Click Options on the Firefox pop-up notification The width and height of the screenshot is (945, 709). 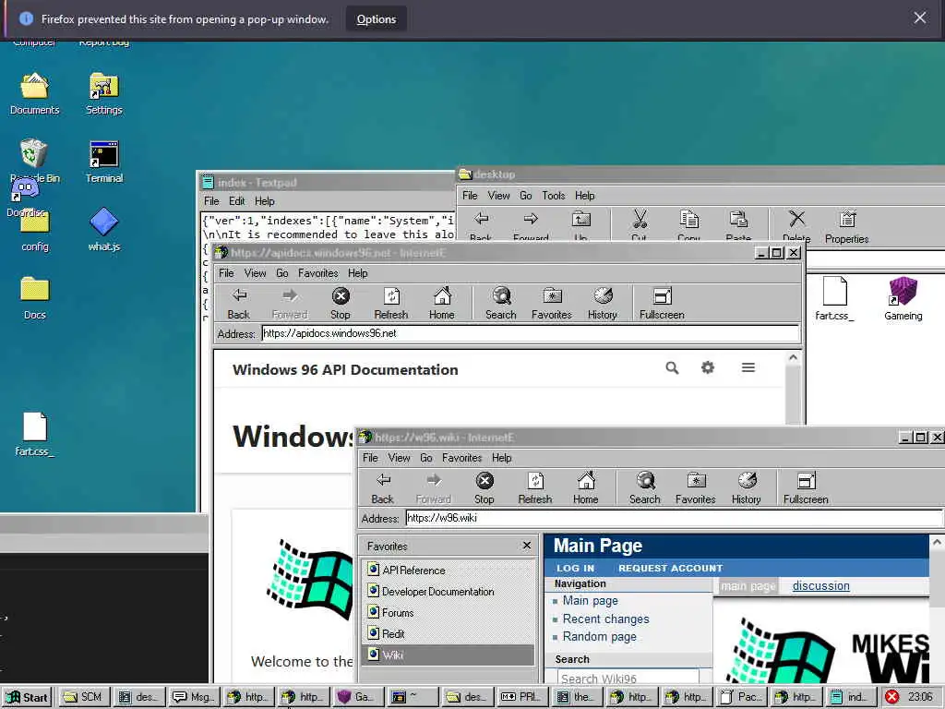point(377,19)
